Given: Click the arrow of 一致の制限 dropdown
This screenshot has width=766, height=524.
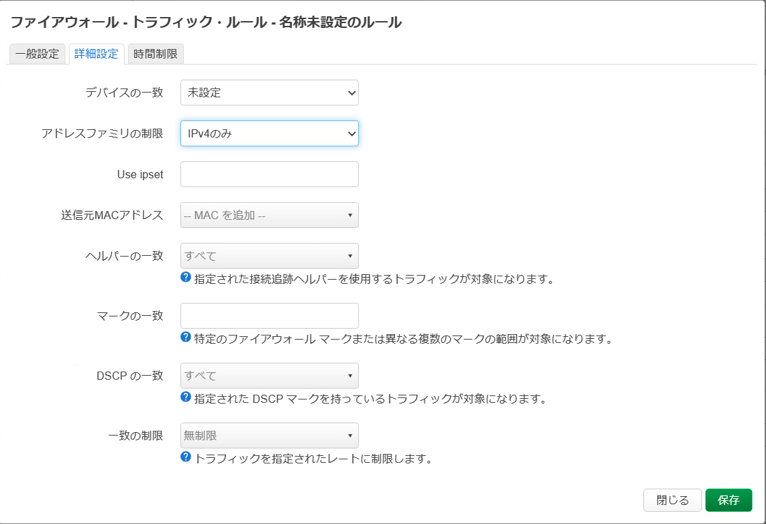Looking at the screenshot, I should click(350, 436).
